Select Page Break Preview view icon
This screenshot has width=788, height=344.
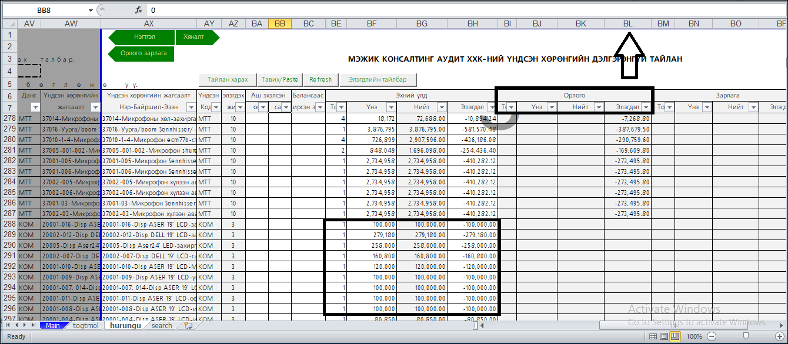(x=676, y=336)
